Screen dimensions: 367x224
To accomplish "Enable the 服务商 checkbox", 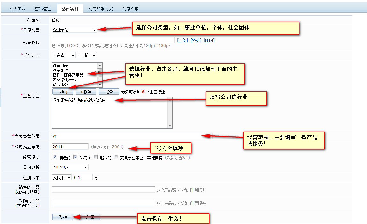I will 96,157.
